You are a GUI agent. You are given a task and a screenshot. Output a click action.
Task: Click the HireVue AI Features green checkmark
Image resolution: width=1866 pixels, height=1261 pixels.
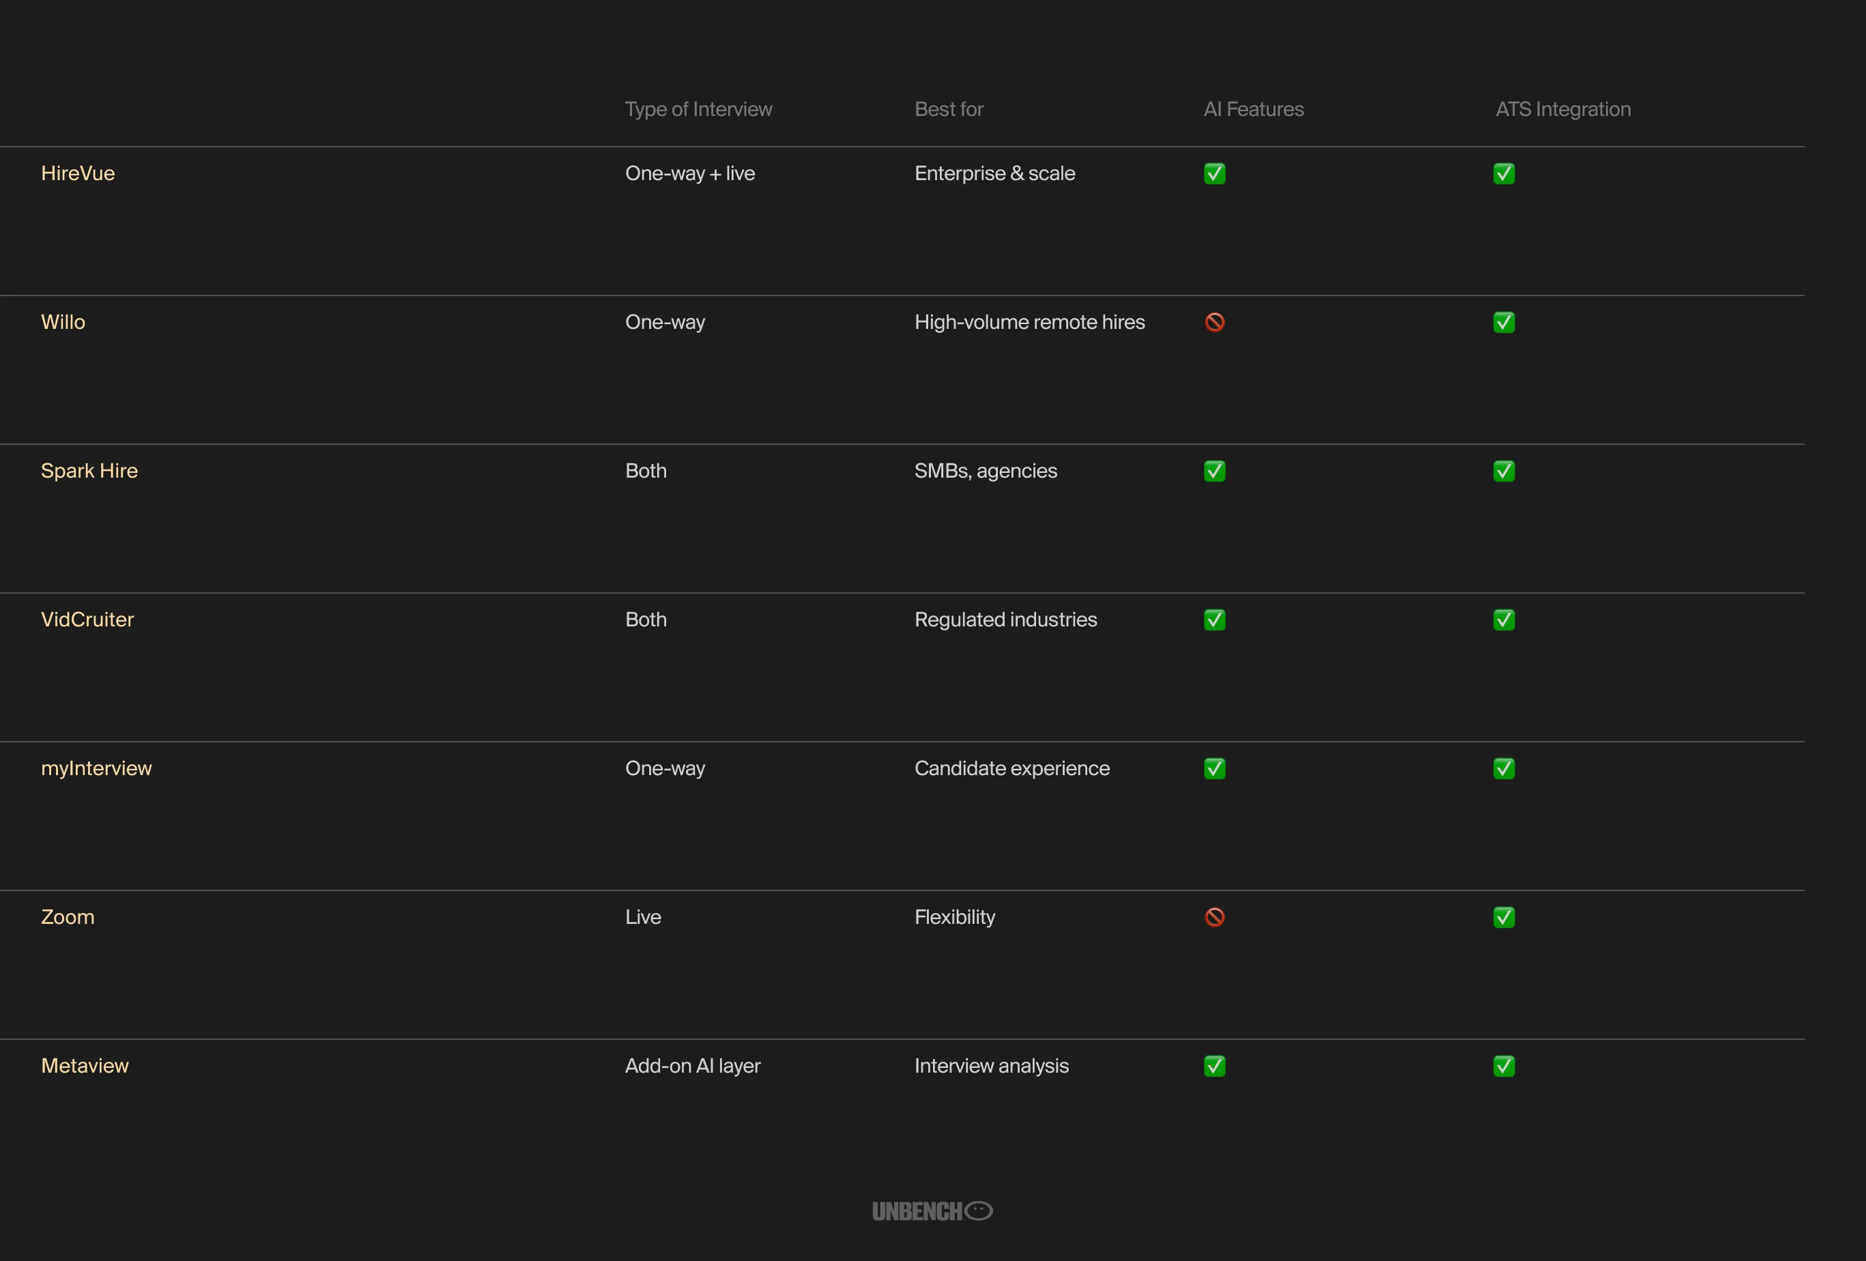[1214, 173]
